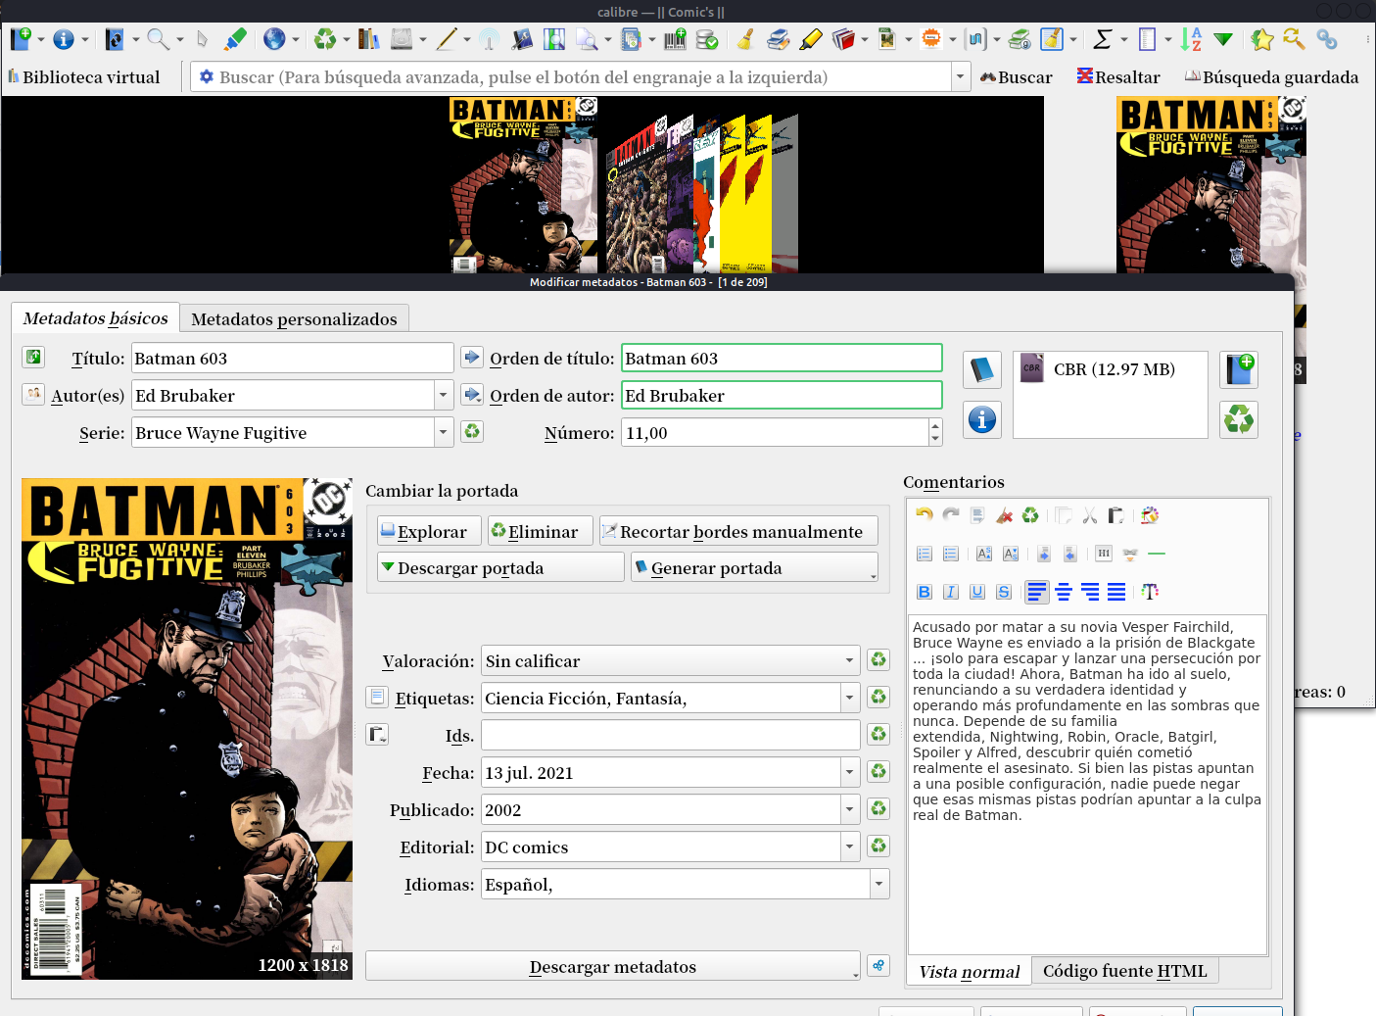This screenshot has height=1016, width=1376.
Task: Expand the Serie dropdown arrow
Action: [x=444, y=433]
